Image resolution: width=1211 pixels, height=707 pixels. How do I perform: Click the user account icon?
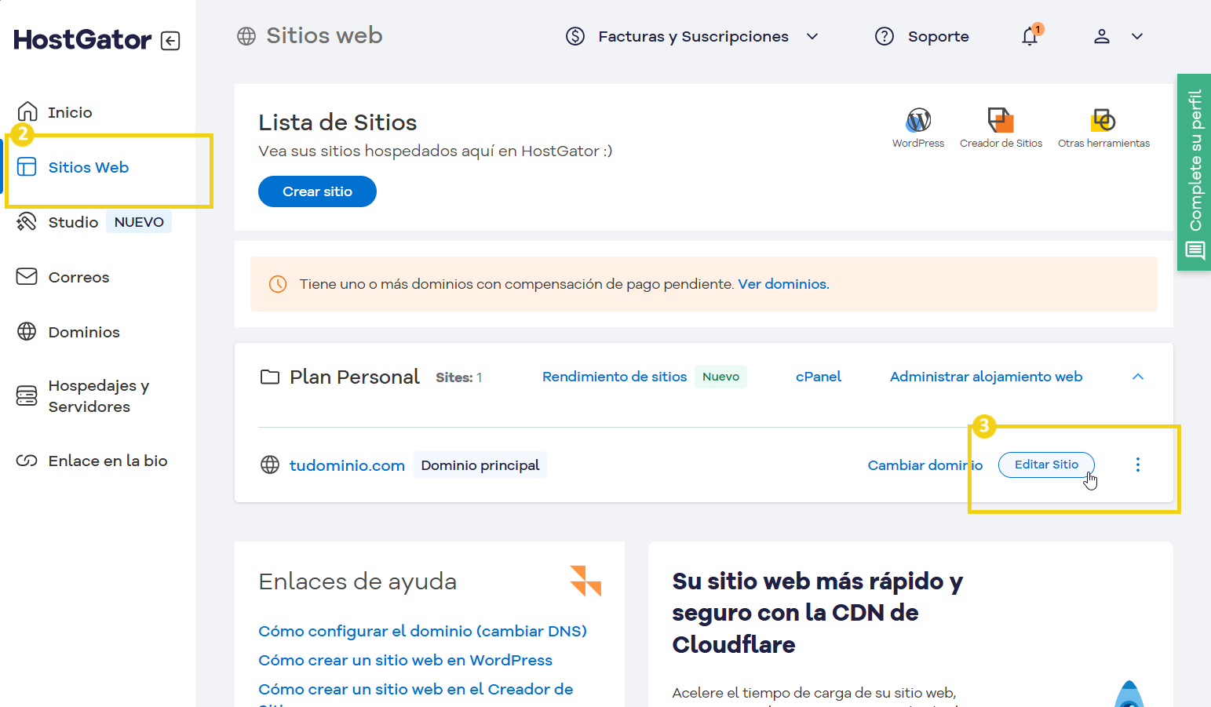pos(1102,36)
